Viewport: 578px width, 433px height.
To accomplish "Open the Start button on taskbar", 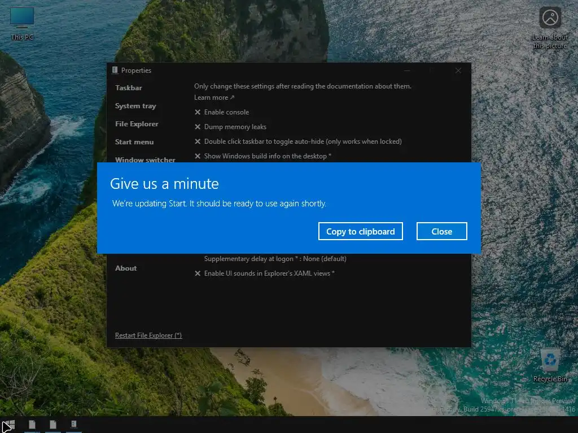I will (9, 425).
